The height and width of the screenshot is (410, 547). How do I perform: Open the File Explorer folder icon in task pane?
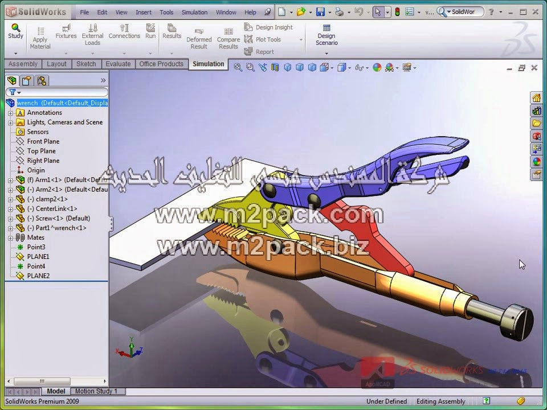pyautogui.click(x=537, y=123)
